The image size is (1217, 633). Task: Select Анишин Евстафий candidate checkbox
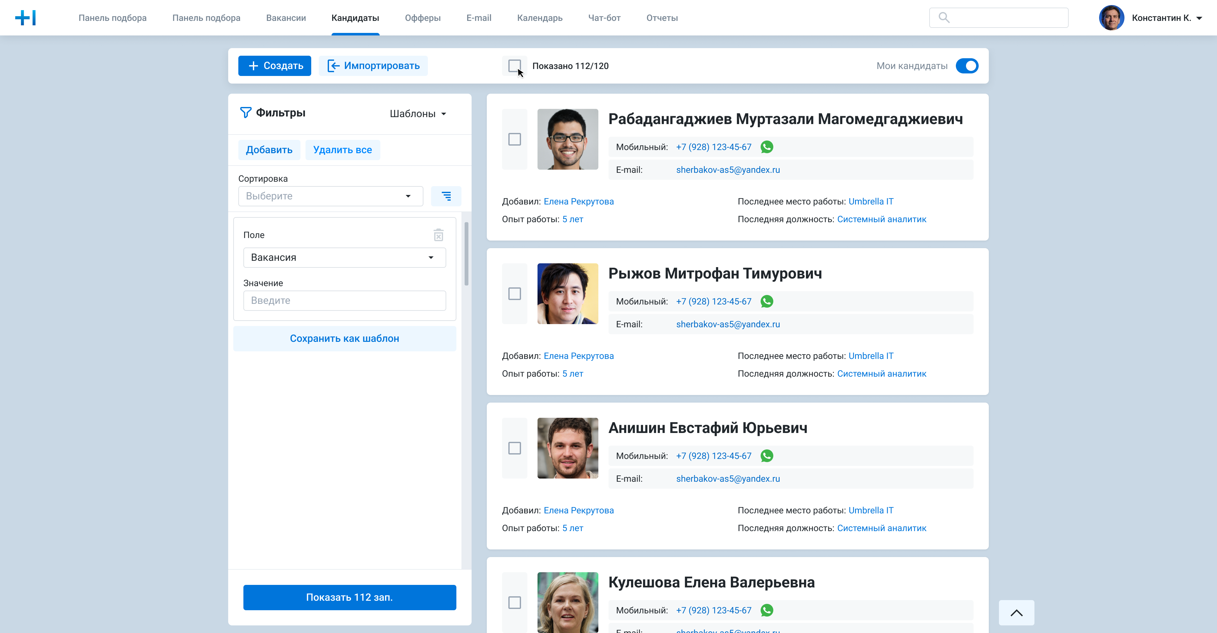[x=514, y=448]
